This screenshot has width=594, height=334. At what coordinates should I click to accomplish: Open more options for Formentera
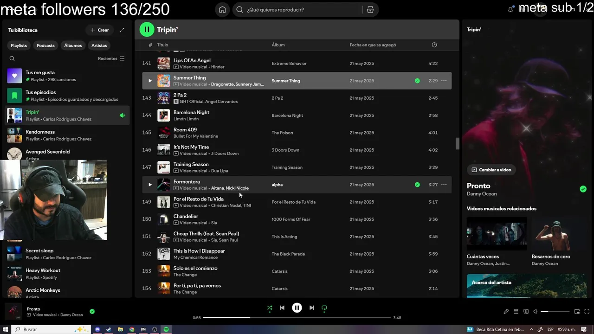pos(444,185)
